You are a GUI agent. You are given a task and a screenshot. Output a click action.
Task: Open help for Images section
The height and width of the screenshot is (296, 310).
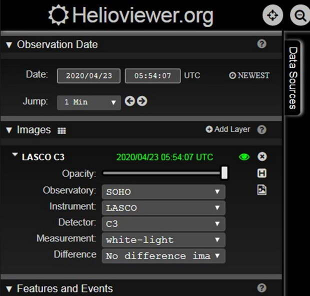(262, 129)
